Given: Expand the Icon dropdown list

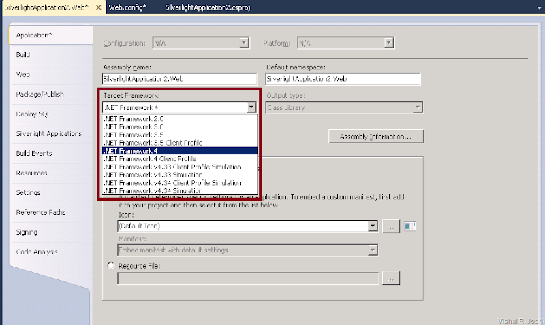Looking at the screenshot, I should point(373,226).
